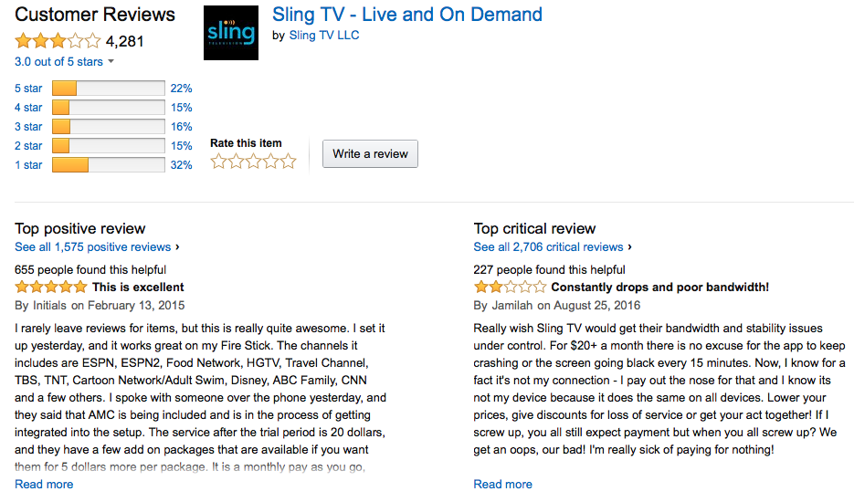This screenshot has width=854, height=502.
Task: See all 2,706 critical reviews
Action: click(548, 247)
